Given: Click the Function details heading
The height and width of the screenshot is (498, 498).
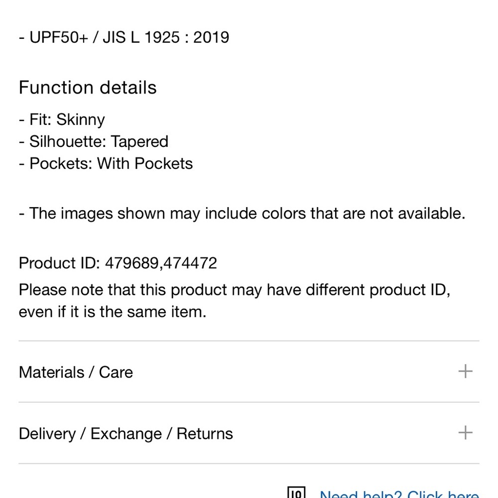Looking at the screenshot, I should [88, 88].
